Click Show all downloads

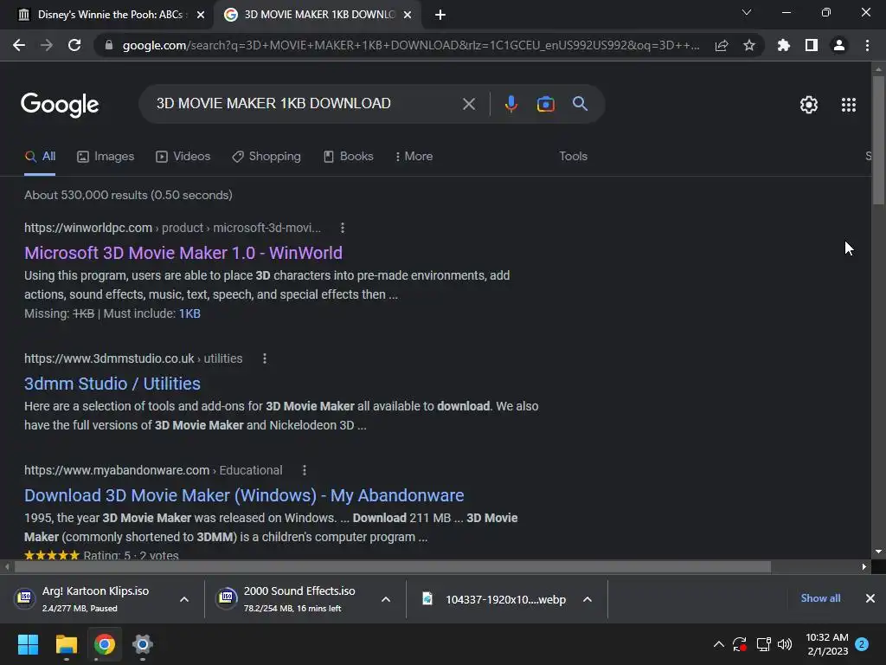coord(820,598)
